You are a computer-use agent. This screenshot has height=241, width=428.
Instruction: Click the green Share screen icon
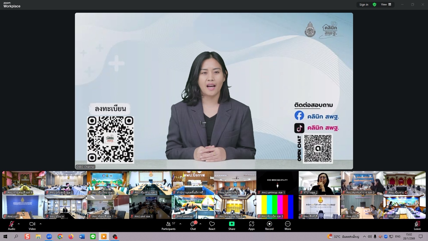[x=232, y=224]
